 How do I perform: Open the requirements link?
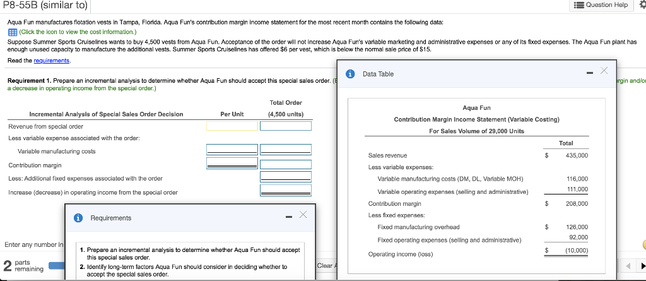pos(52,61)
